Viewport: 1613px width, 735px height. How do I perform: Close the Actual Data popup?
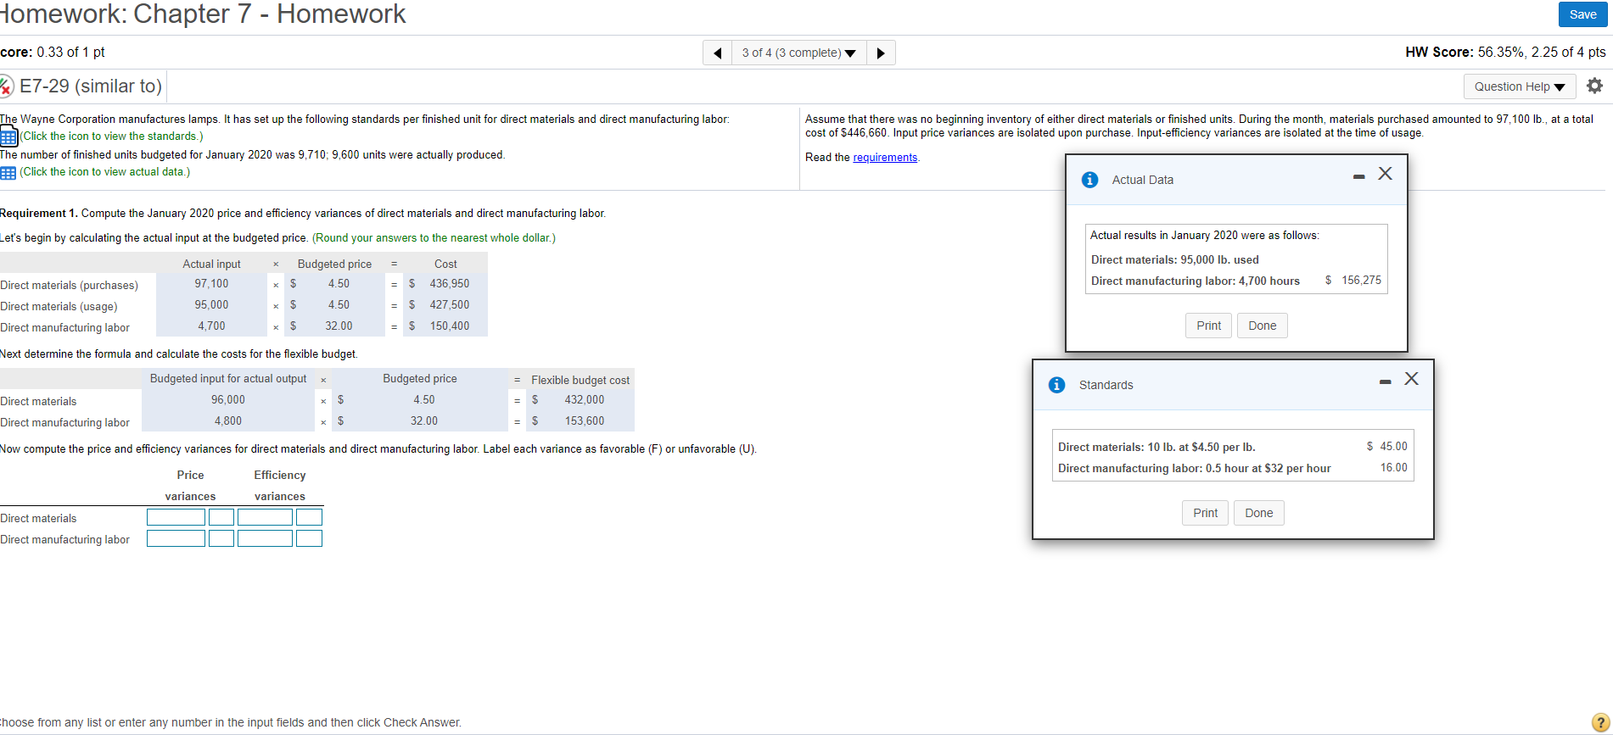click(x=1386, y=174)
